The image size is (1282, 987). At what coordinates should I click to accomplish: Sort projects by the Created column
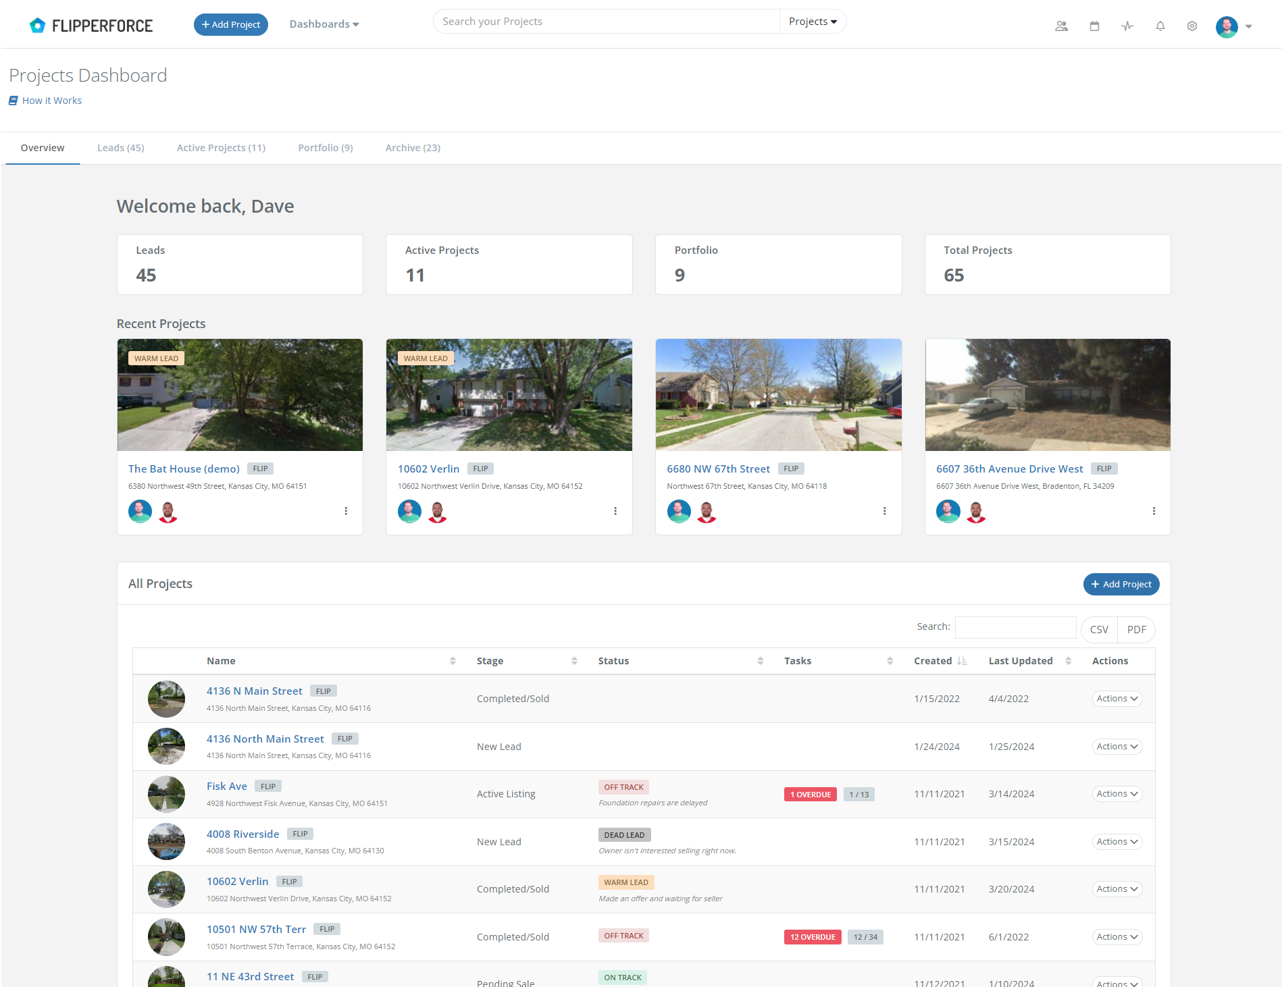click(x=933, y=660)
